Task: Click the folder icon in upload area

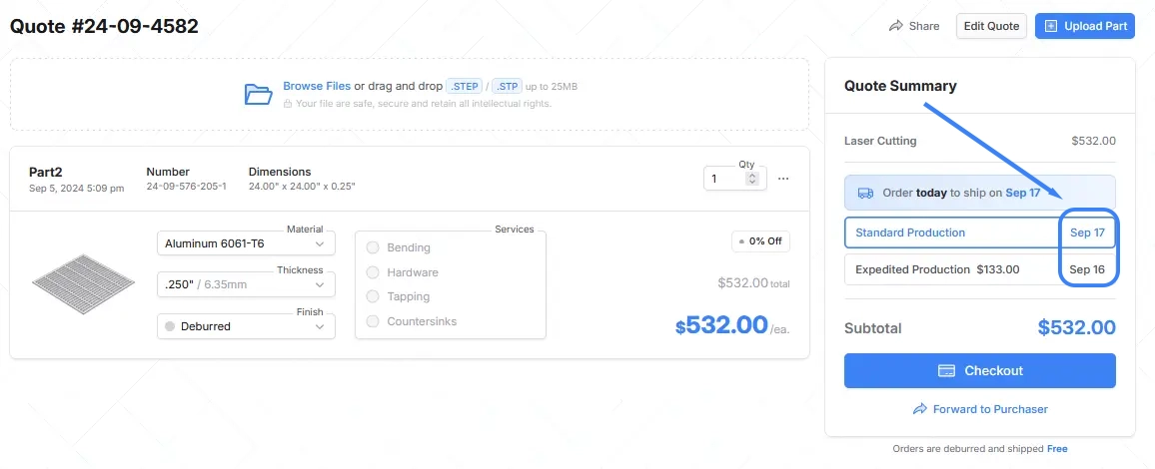Action: [x=258, y=94]
